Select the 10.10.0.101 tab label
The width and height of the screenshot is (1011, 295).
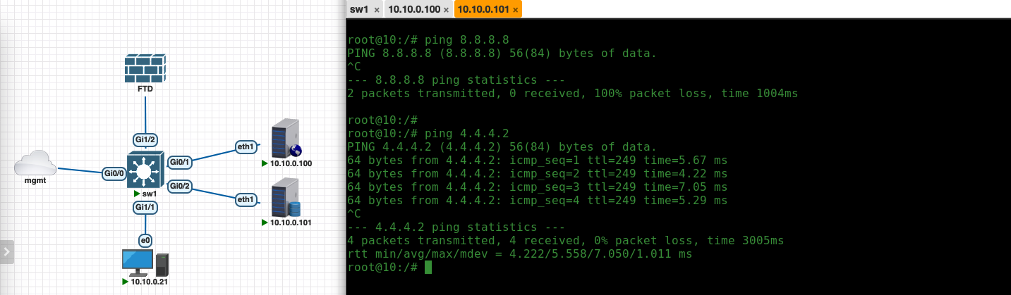(x=484, y=9)
